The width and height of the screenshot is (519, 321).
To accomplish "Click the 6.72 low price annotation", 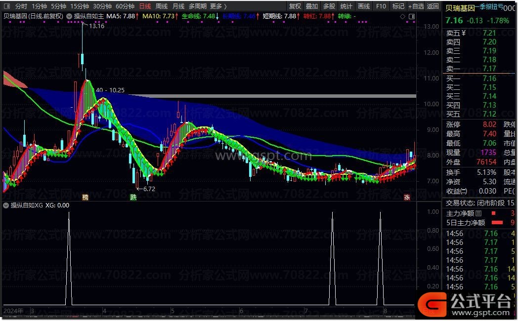I will (149, 189).
